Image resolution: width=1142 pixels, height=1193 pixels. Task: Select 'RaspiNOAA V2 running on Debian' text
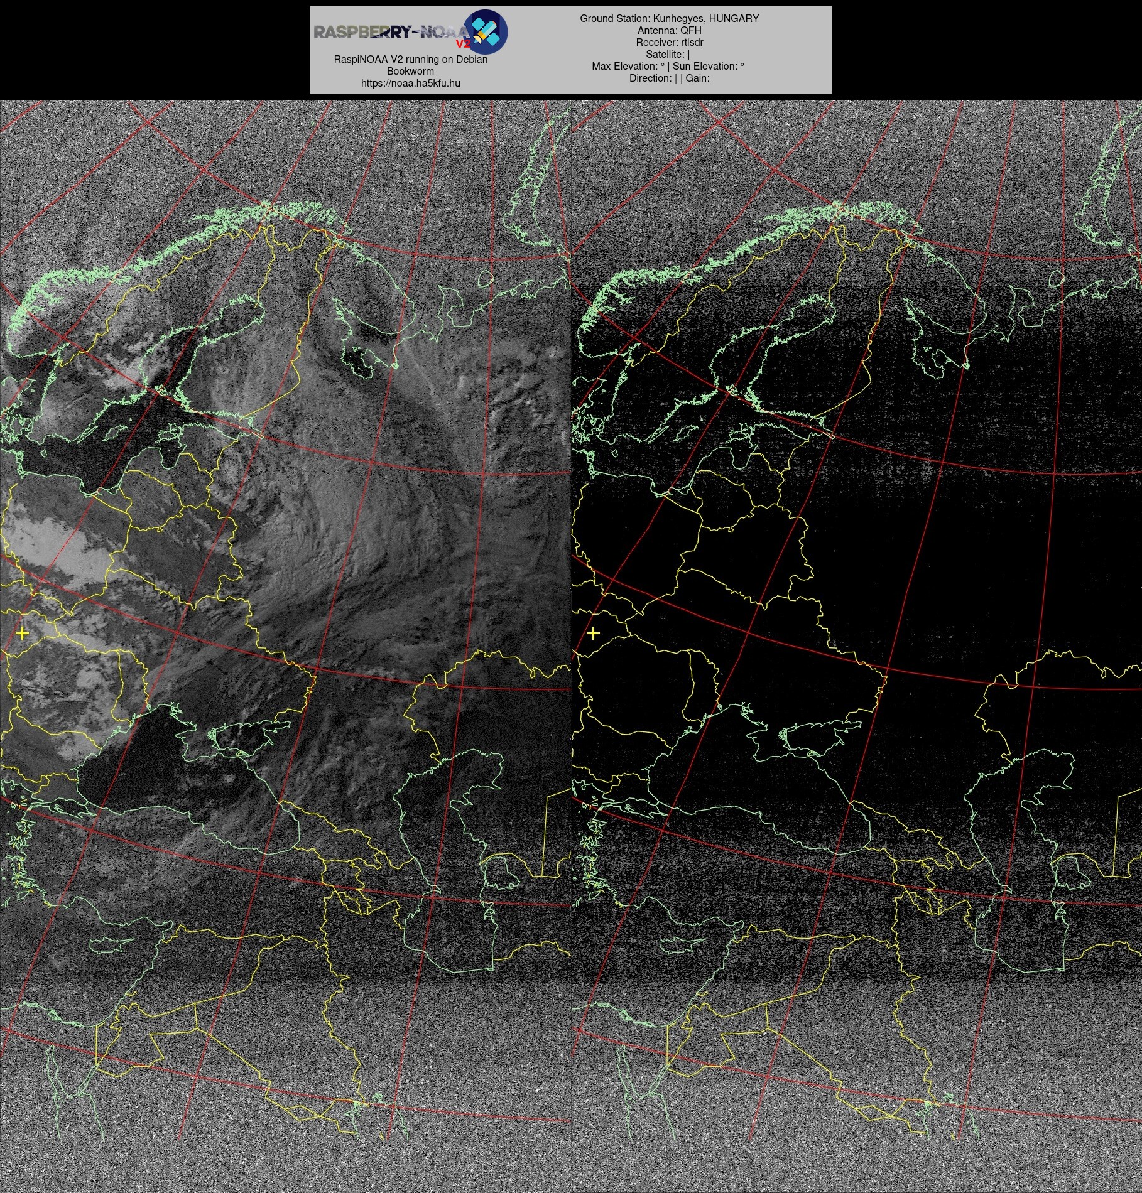click(410, 59)
